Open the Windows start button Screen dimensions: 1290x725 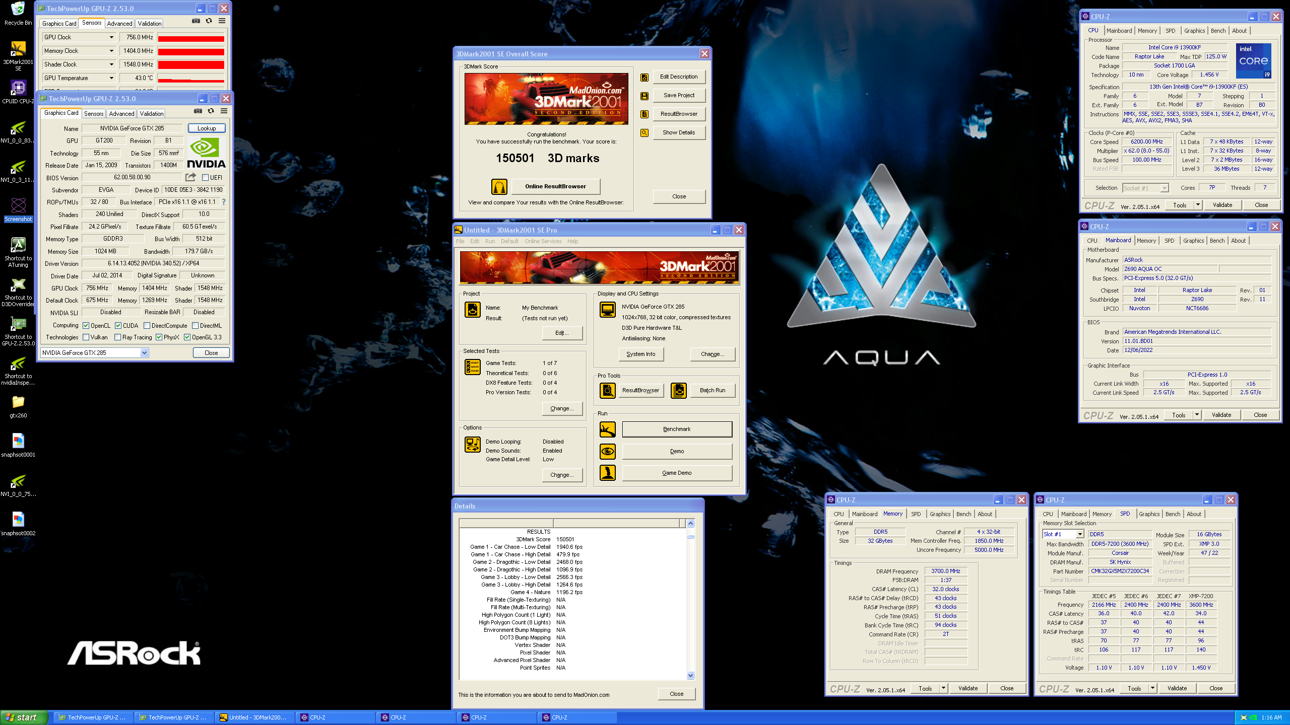coord(24,717)
